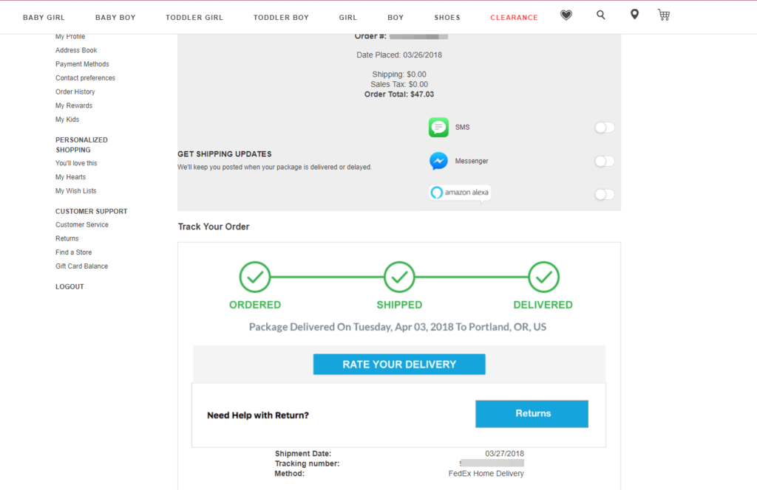Screen dimensions: 757x490
Task: Open the favorites heart icon in header
Action: point(566,15)
